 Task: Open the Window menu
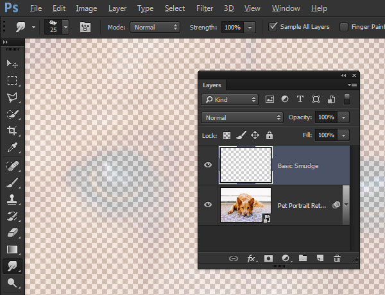[x=286, y=8]
